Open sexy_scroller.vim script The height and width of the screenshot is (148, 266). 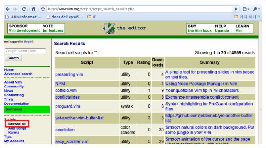[x=72, y=141]
